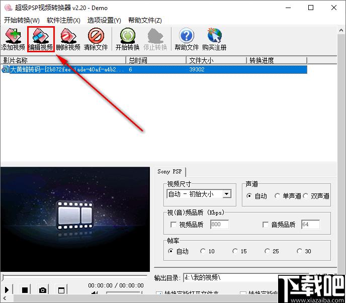Image resolution: width=346 pixels, height=303 pixels.
Task: Take a snapshot with the camera icon
Action: (43, 290)
